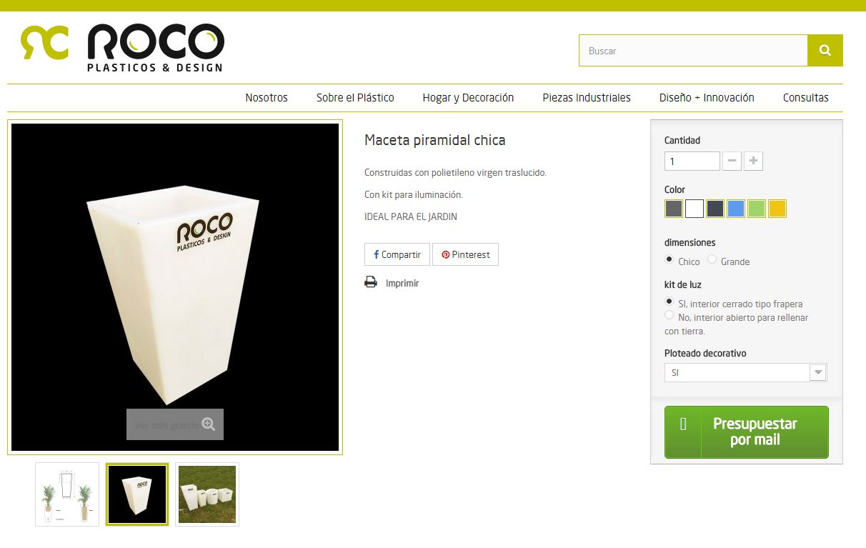Click the ROCO Plasticos & Design logo
This screenshot has height=548, width=866.
(x=122, y=47)
